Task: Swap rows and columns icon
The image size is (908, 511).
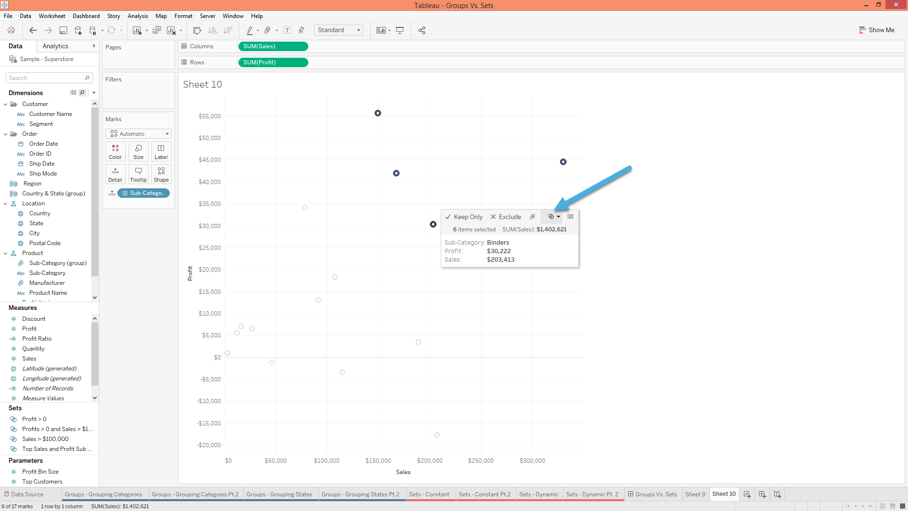Action: coord(197,30)
